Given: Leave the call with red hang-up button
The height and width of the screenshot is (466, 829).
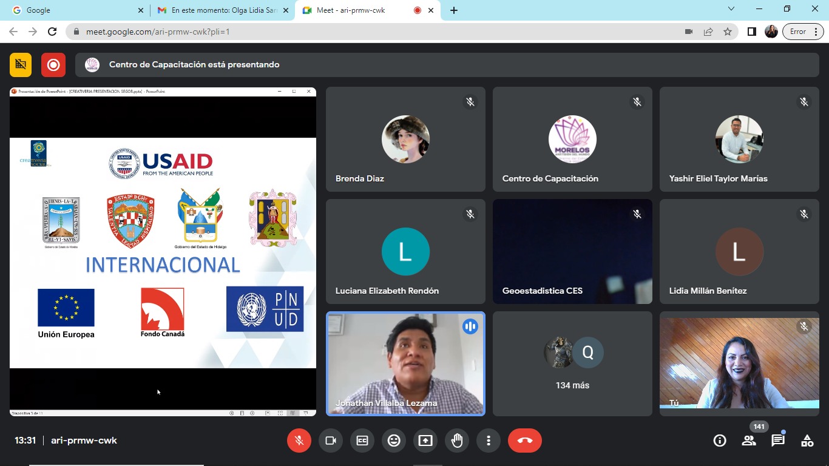Looking at the screenshot, I should click(x=525, y=441).
